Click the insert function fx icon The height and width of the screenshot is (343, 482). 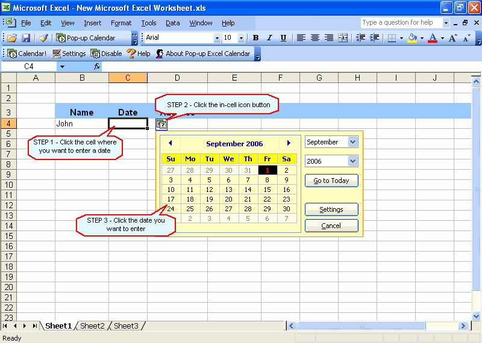[x=97, y=66]
